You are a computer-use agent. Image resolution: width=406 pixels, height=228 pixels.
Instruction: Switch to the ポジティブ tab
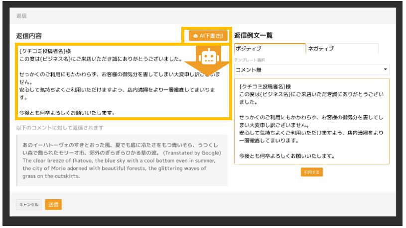[270, 49]
